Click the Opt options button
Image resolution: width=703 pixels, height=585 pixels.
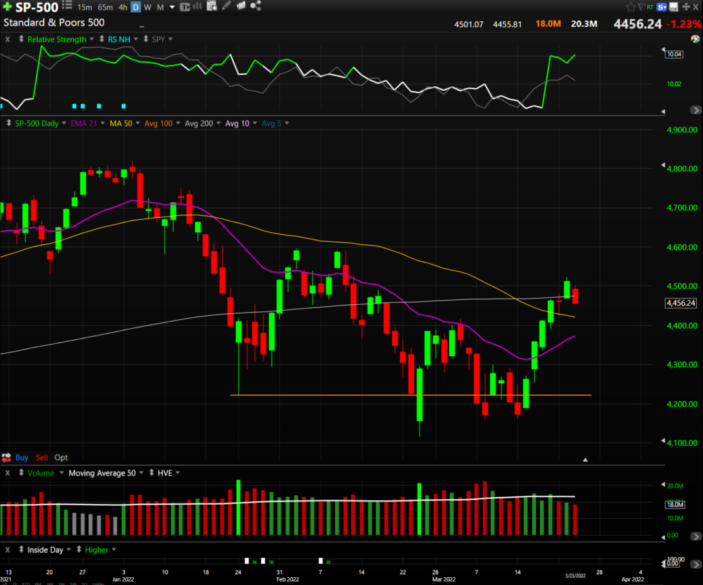coord(61,457)
